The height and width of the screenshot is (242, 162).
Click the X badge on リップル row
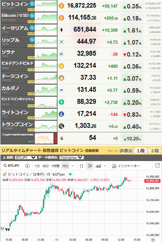[32, 40]
